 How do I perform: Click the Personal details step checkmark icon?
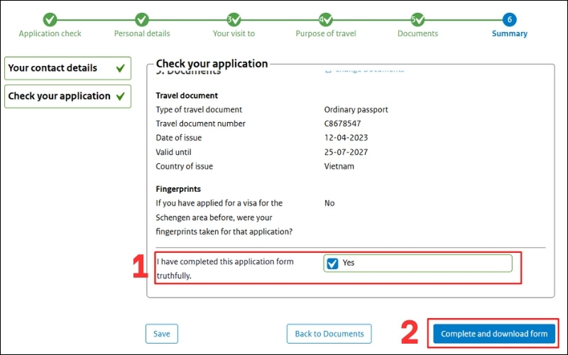coord(141,20)
